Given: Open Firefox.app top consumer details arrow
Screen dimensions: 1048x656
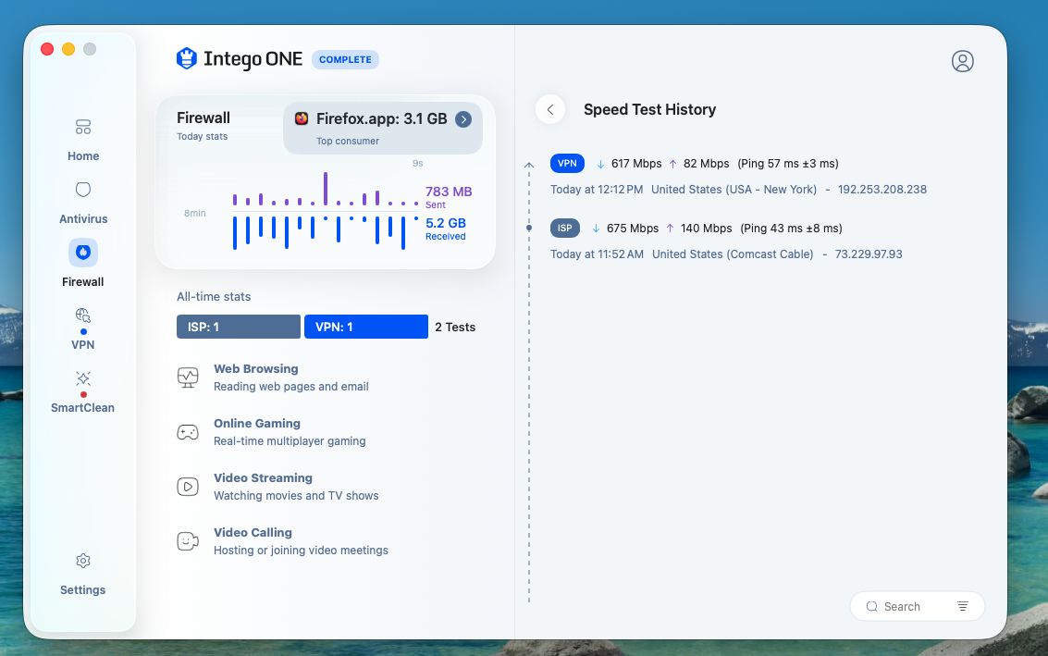Looking at the screenshot, I should (463, 119).
